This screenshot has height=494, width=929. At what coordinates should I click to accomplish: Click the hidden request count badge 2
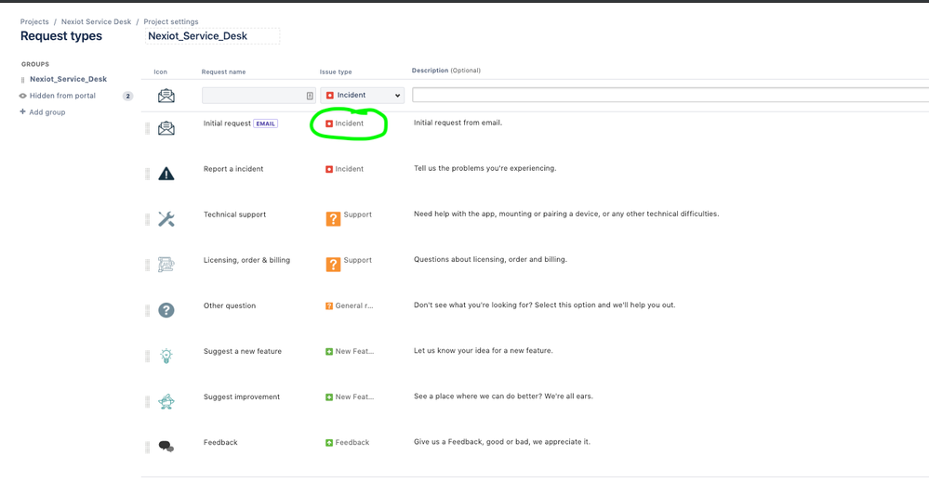[127, 96]
